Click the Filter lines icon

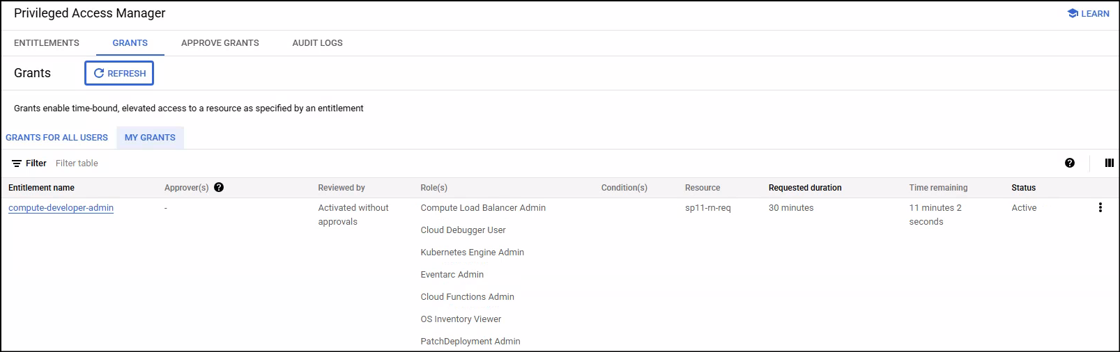[17, 163]
